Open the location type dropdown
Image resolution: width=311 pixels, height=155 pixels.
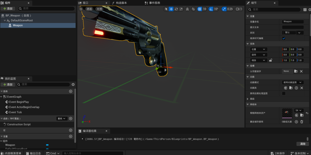(x=259, y=49)
